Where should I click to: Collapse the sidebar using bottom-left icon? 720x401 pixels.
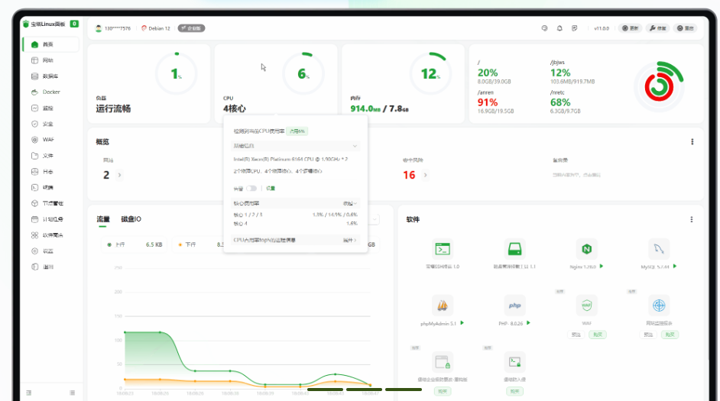coord(29,393)
